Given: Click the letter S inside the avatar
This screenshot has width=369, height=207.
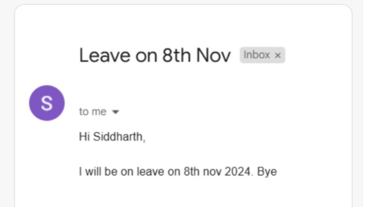Looking at the screenshot, I should click(47, 103).
